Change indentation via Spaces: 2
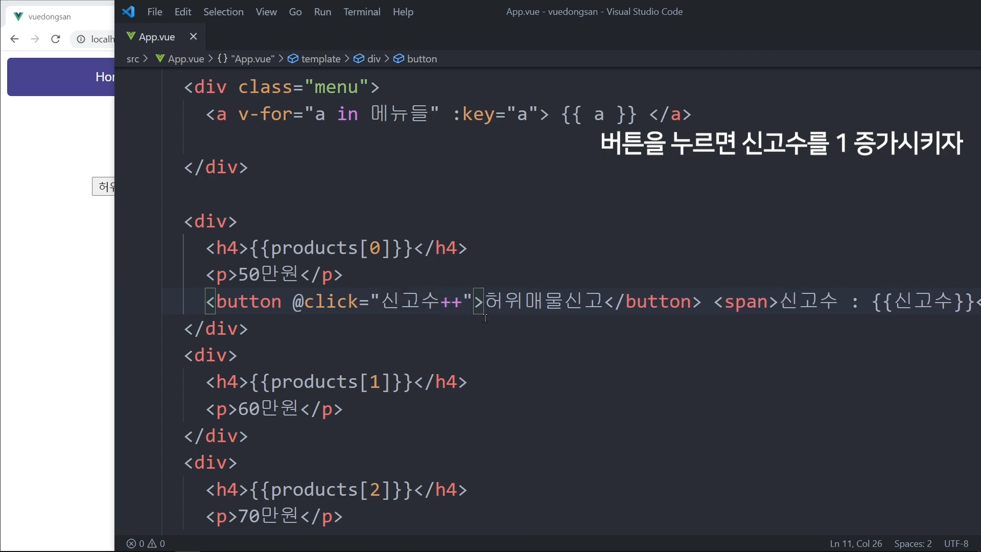This screenshot has height=552, width=981. 913,543
